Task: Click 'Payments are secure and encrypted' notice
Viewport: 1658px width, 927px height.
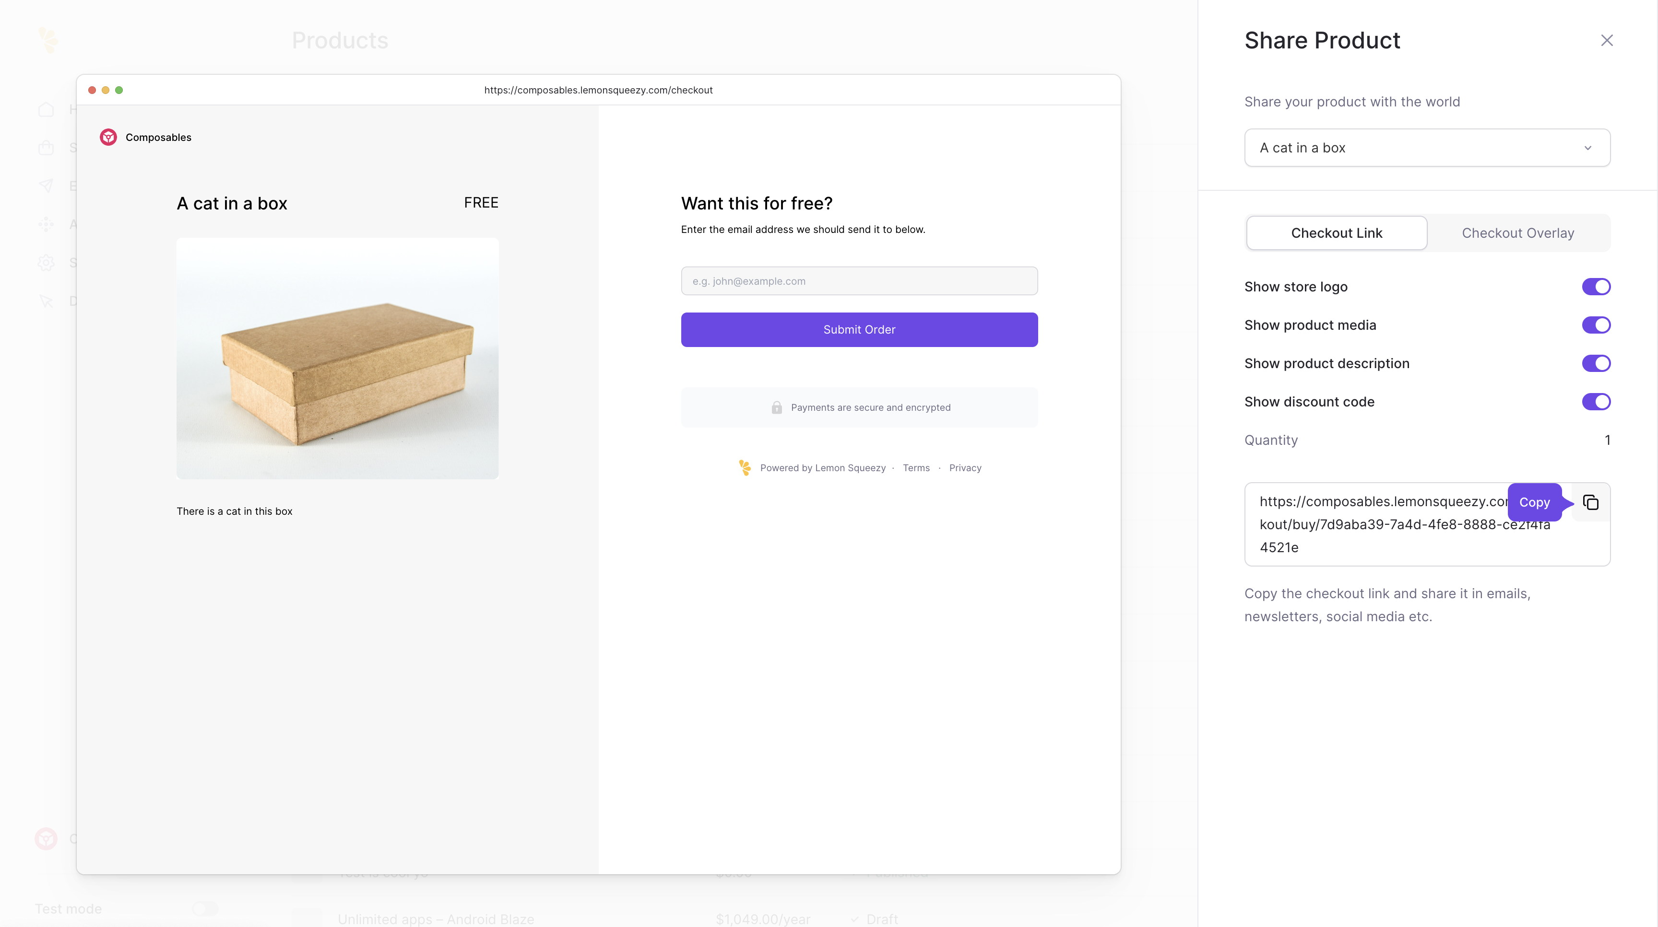Action: (859, 407)
